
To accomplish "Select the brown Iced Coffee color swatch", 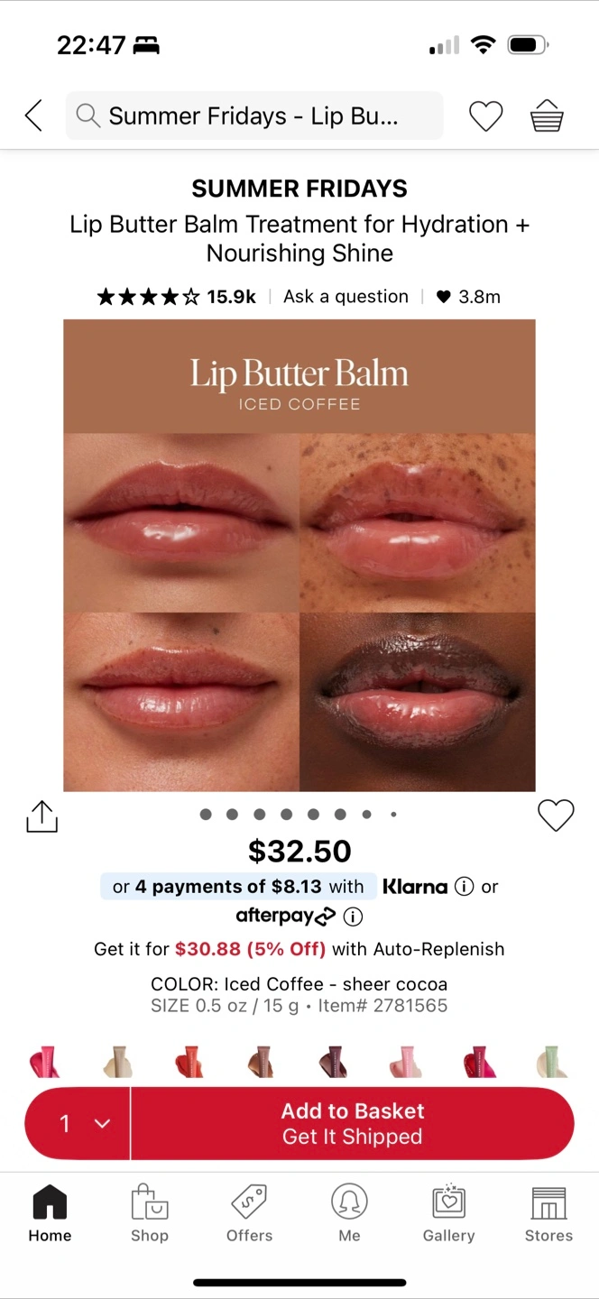I will (x=260, y=1062).
